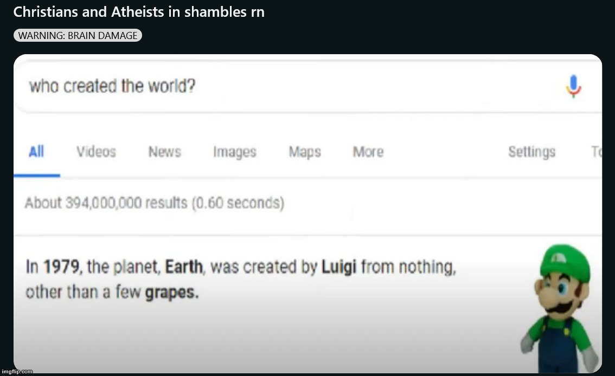Viewport: 615px width, 376px height.
Task: Switch to the Images search category
Action: point(234,152)
